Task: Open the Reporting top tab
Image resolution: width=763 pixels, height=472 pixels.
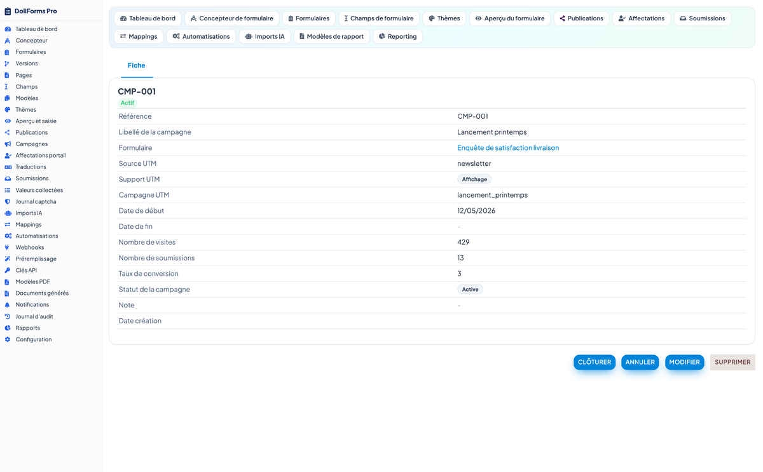Action: (x=398, y=36)
